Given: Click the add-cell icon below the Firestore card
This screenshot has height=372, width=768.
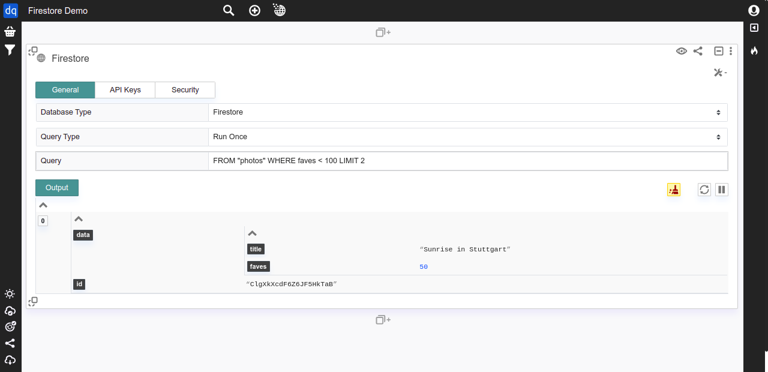Looking at the screenshot, I should [383, 320].
